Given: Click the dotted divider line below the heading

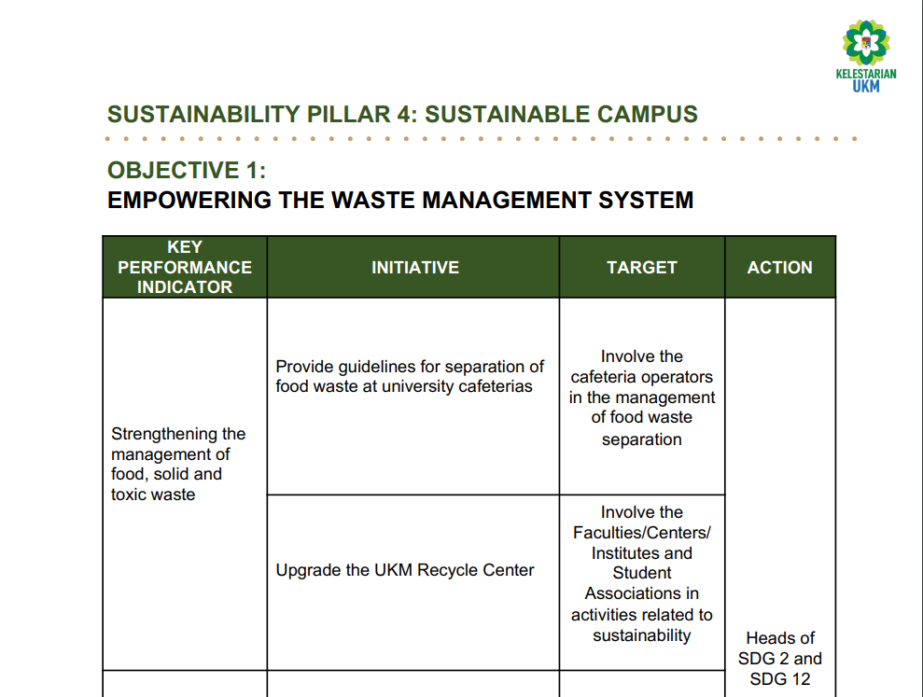Looking at the screenshot, I should (481, 139).
